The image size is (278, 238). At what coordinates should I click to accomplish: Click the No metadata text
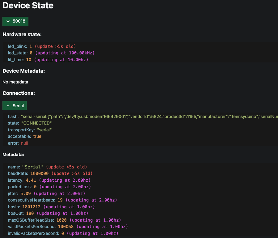tap(15, 82)
